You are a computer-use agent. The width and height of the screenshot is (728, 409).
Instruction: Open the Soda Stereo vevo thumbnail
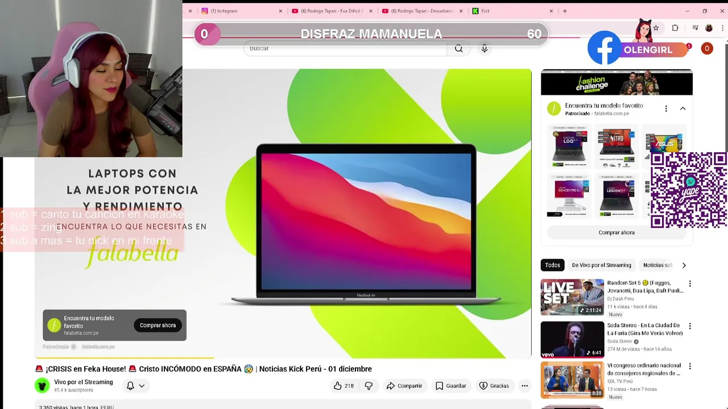572,340
